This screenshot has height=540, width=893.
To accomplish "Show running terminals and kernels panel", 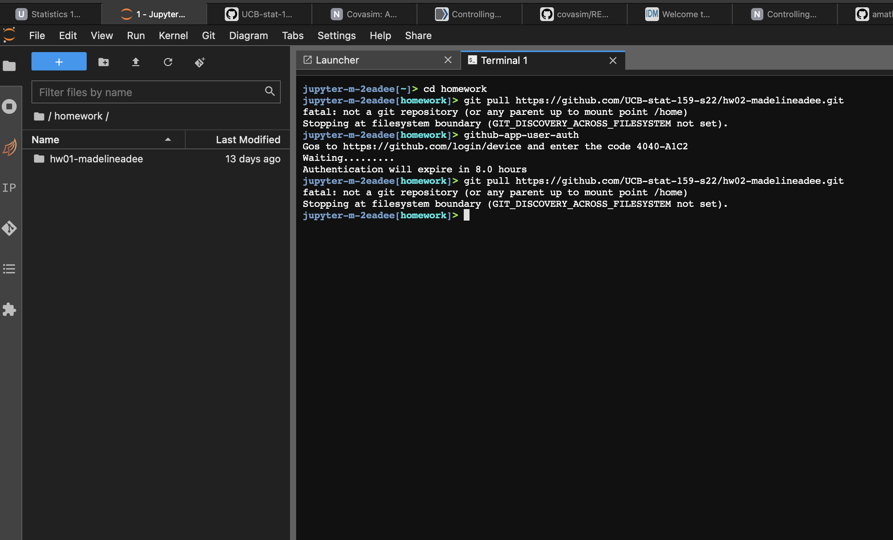I will pyautogui.click(x=10, y=106).
